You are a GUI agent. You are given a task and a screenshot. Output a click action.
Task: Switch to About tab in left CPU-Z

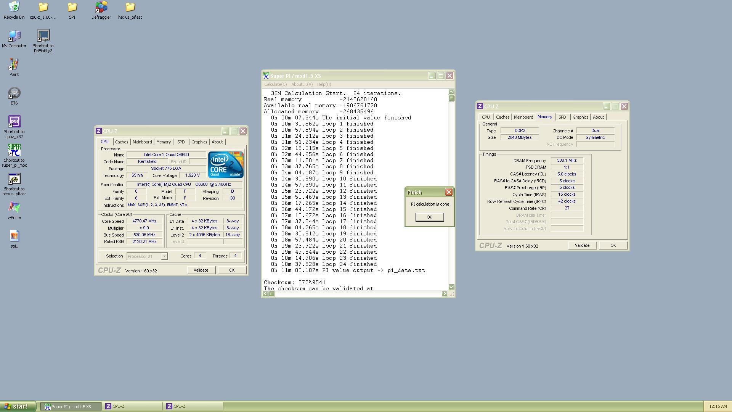tap(217, 142)
